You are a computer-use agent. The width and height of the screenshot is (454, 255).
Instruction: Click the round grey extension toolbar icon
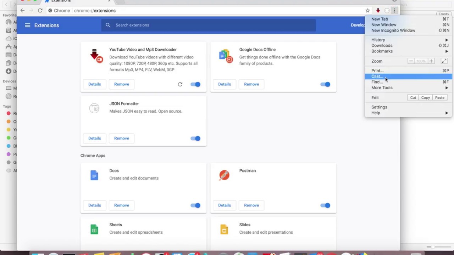(387, 11)
